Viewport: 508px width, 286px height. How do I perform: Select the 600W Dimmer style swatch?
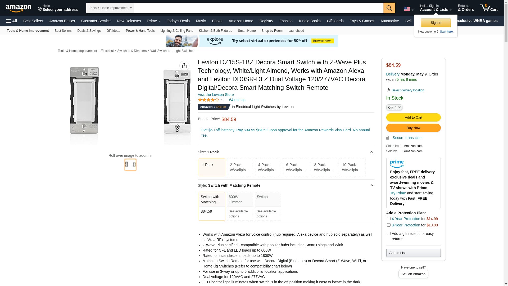240,206
